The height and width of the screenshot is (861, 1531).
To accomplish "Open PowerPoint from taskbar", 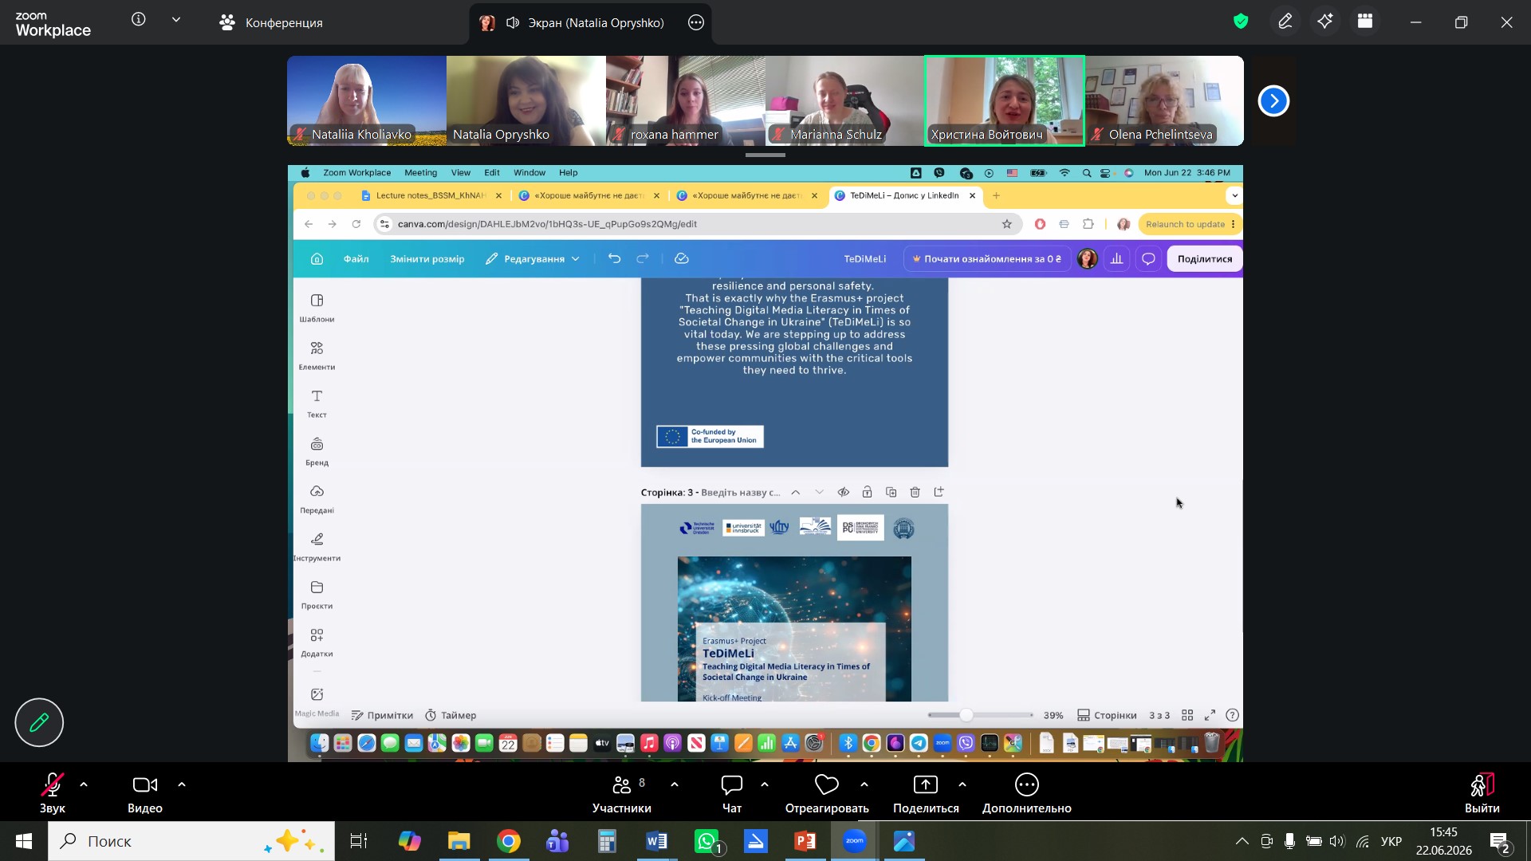I will pos(805,841).
